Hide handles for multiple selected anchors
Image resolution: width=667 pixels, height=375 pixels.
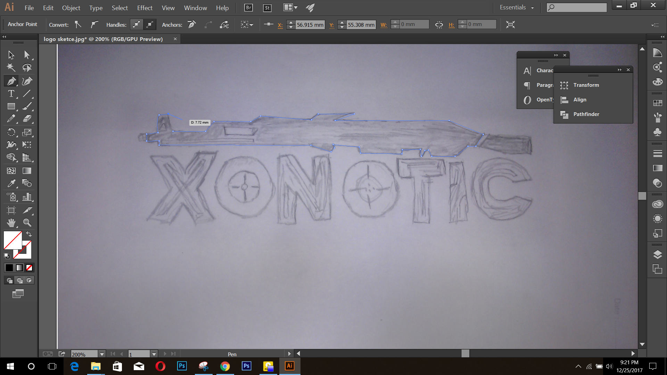click(150, 25)
